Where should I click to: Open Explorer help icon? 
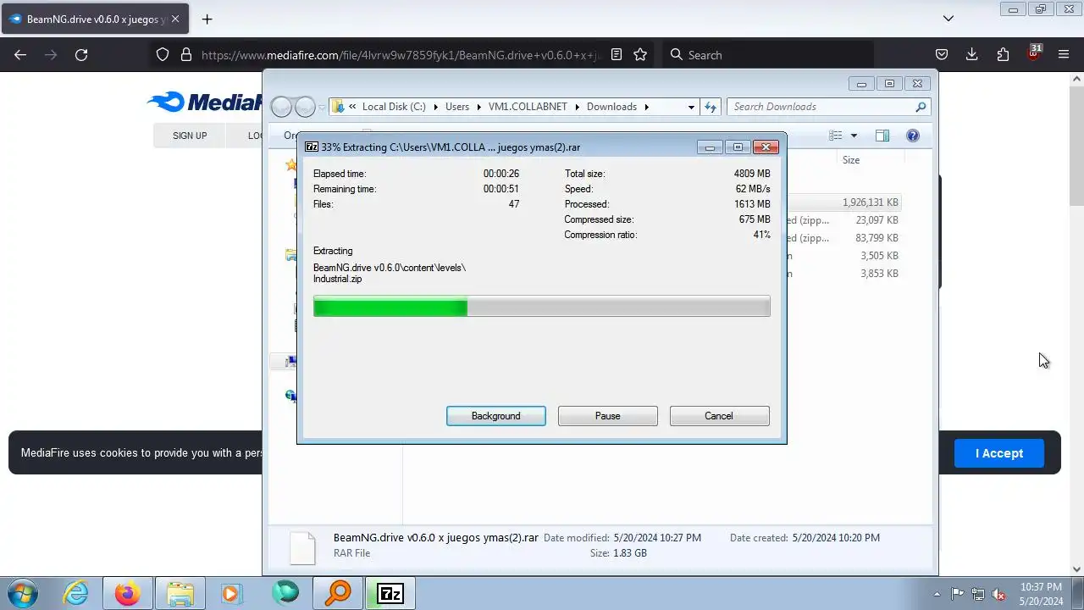pyautogui.click(x=913, y=136)
